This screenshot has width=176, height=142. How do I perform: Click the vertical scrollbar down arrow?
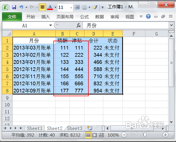pos(171,122)
